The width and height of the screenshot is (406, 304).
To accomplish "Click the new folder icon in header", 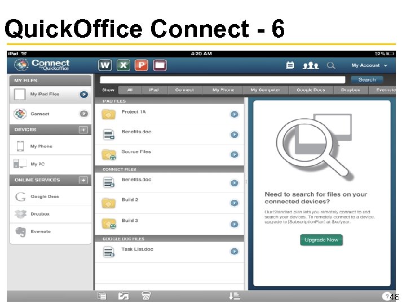I will (x=160, y=65).
